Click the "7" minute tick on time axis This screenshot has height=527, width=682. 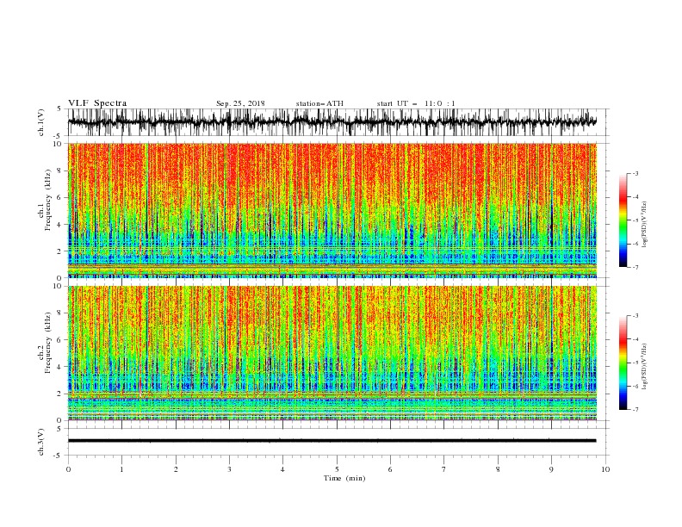(x=444, y=469)
